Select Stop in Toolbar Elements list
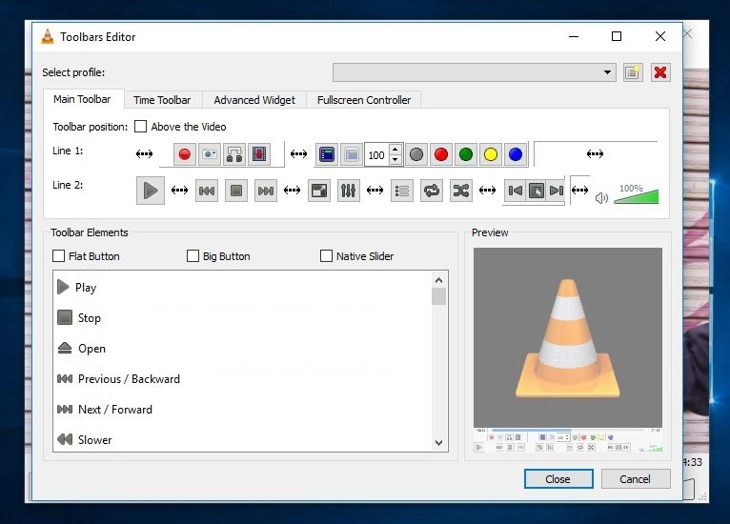This screenshot has width=730, height=524. (x=243, y=318)
